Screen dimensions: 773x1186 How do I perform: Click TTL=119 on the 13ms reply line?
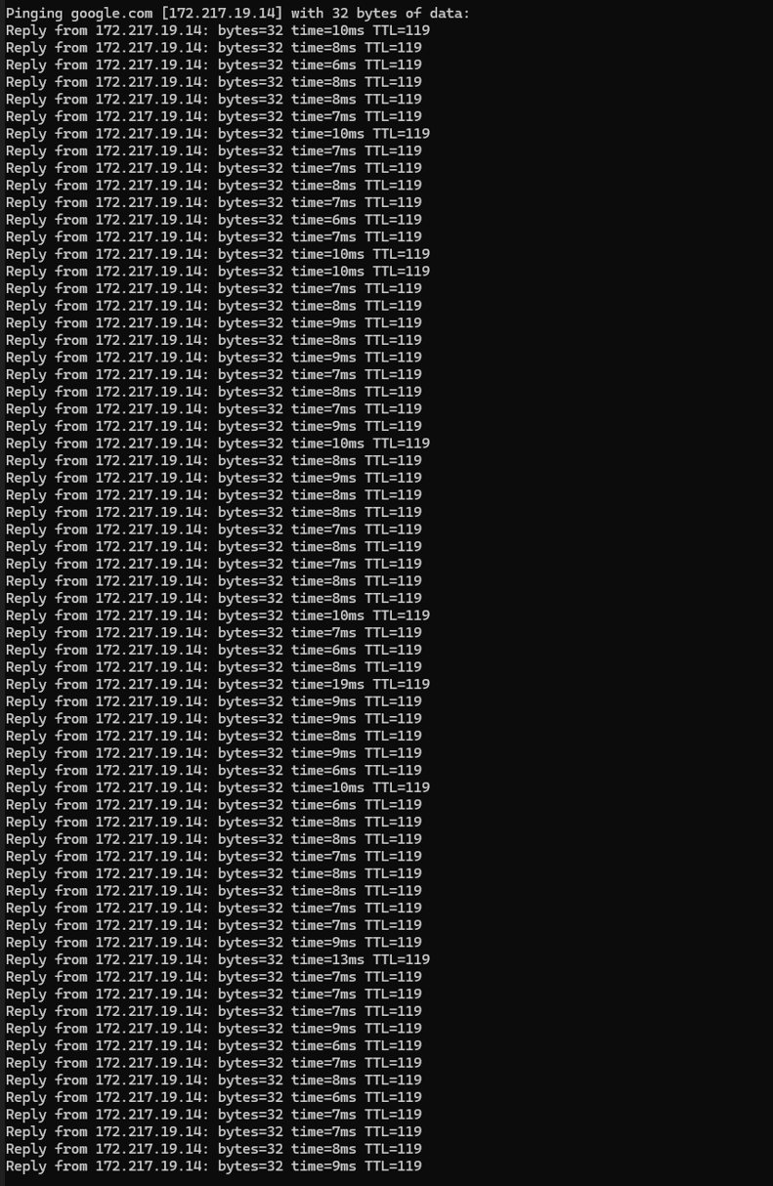(x=401, y=959)
